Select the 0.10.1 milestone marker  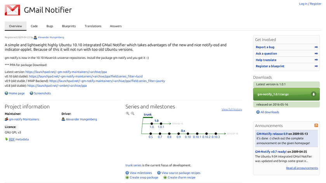pos(197,133)
